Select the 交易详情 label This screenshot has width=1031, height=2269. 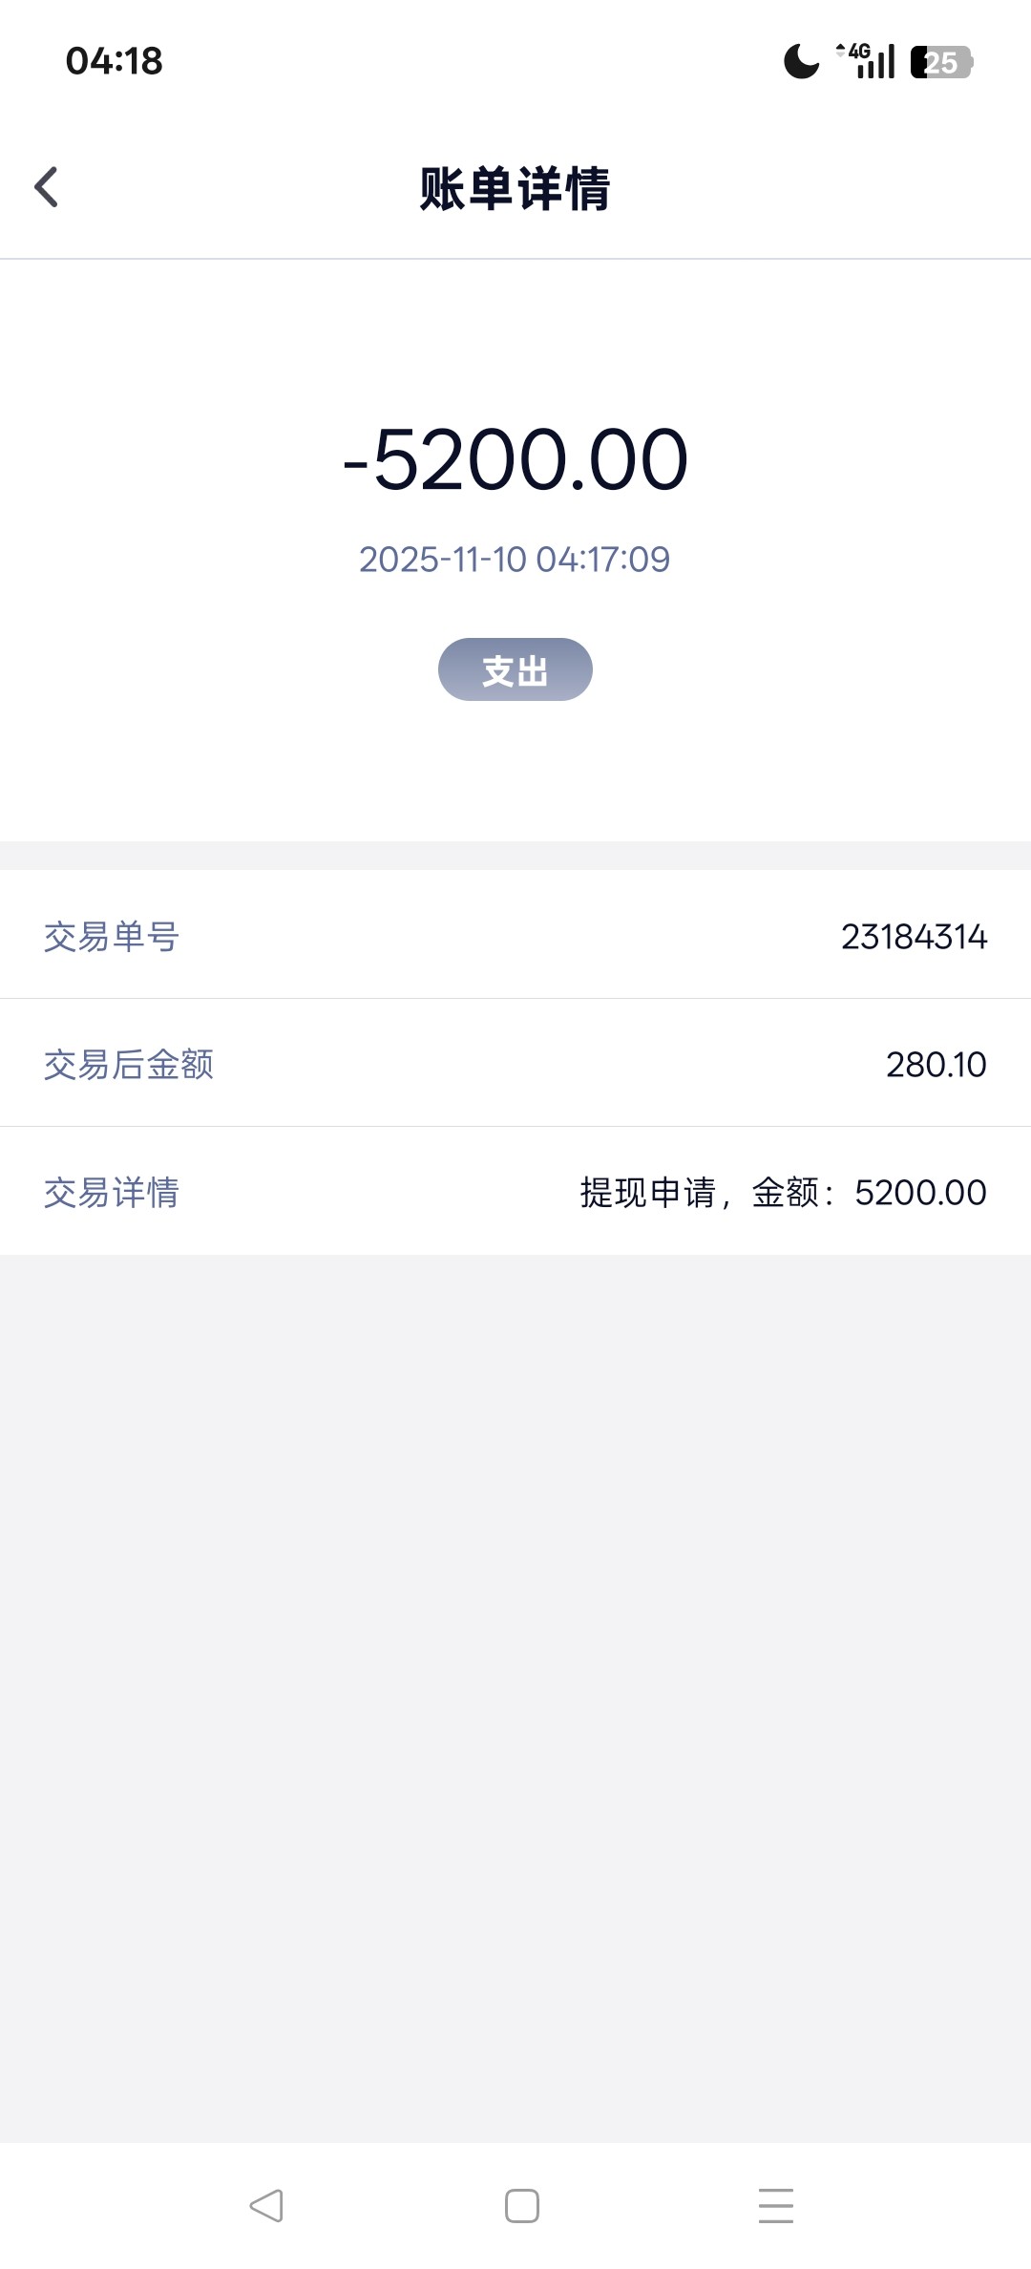click(x=112, y=1192)
